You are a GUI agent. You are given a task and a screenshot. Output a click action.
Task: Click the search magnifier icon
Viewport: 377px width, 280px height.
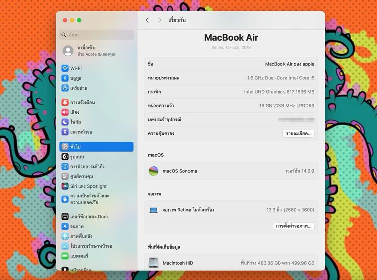tap(64, 35)
